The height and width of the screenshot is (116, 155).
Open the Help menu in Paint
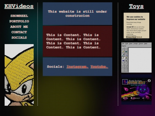[x=146, y=44]
